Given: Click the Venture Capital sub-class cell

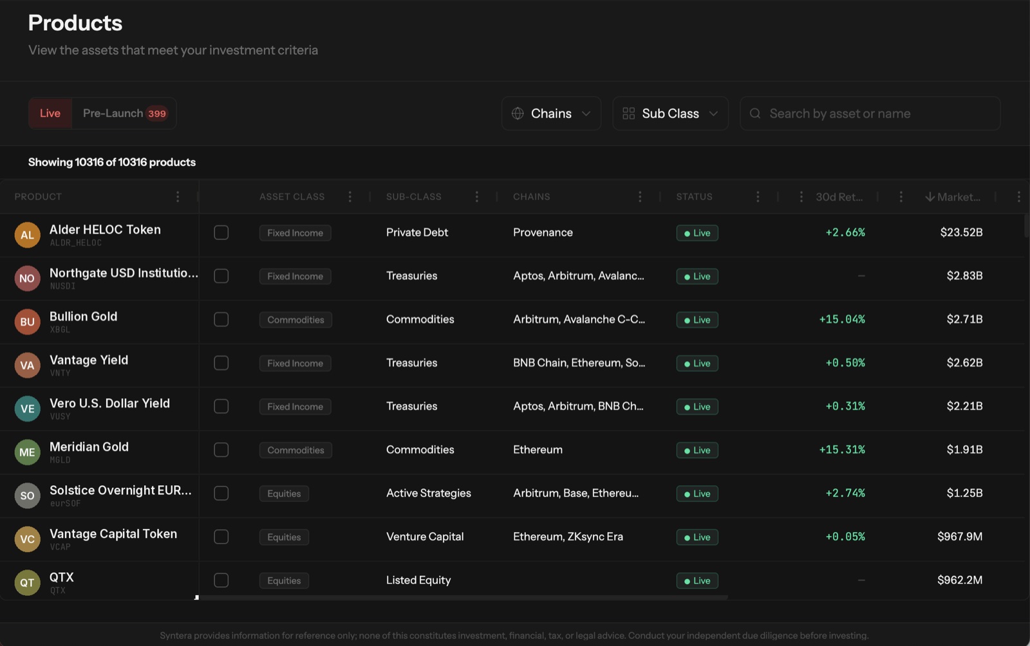Looking at the screenshot, I should tap(425, 537).
